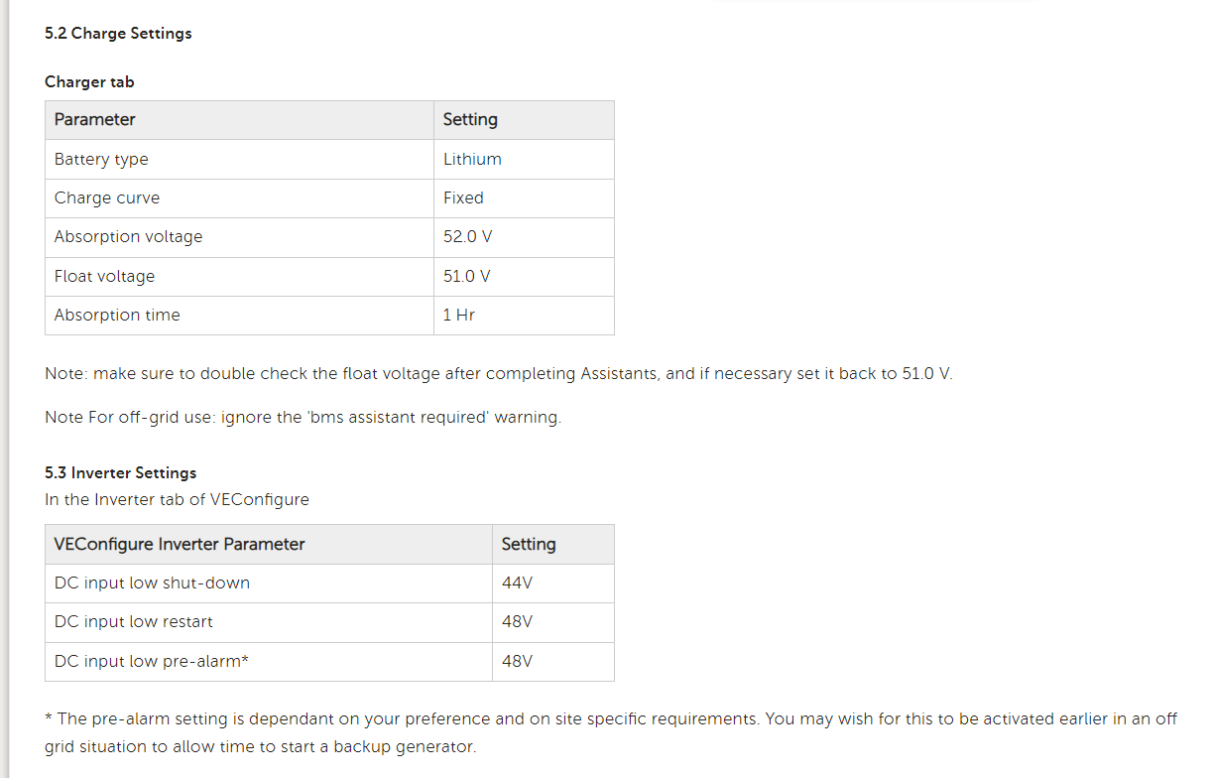Click the "VEConfigure Inverter Parameter" column header
Viewport: 1214px width, 778px height.
point(180,544)
